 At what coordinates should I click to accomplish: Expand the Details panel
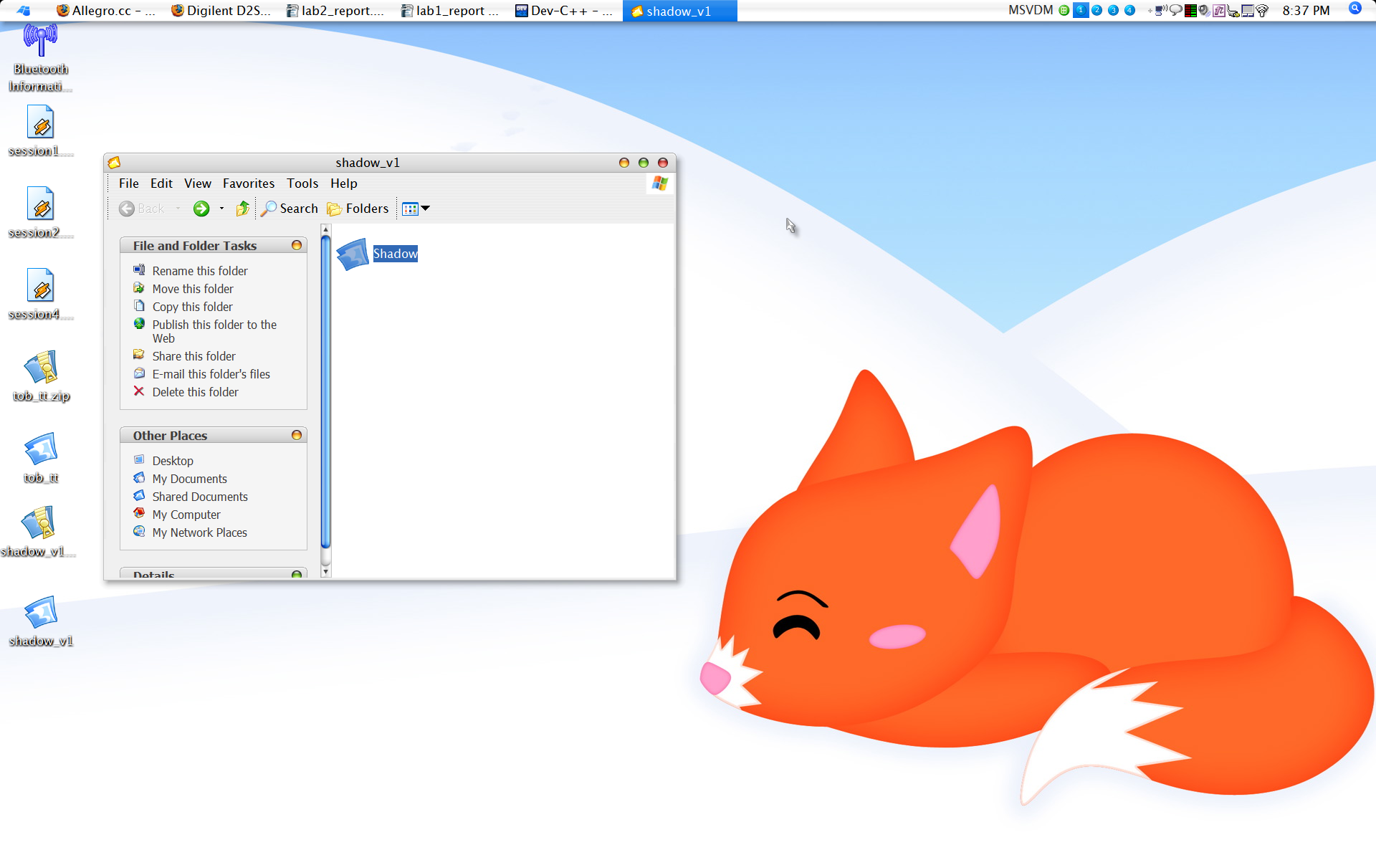tap(296, 575)
